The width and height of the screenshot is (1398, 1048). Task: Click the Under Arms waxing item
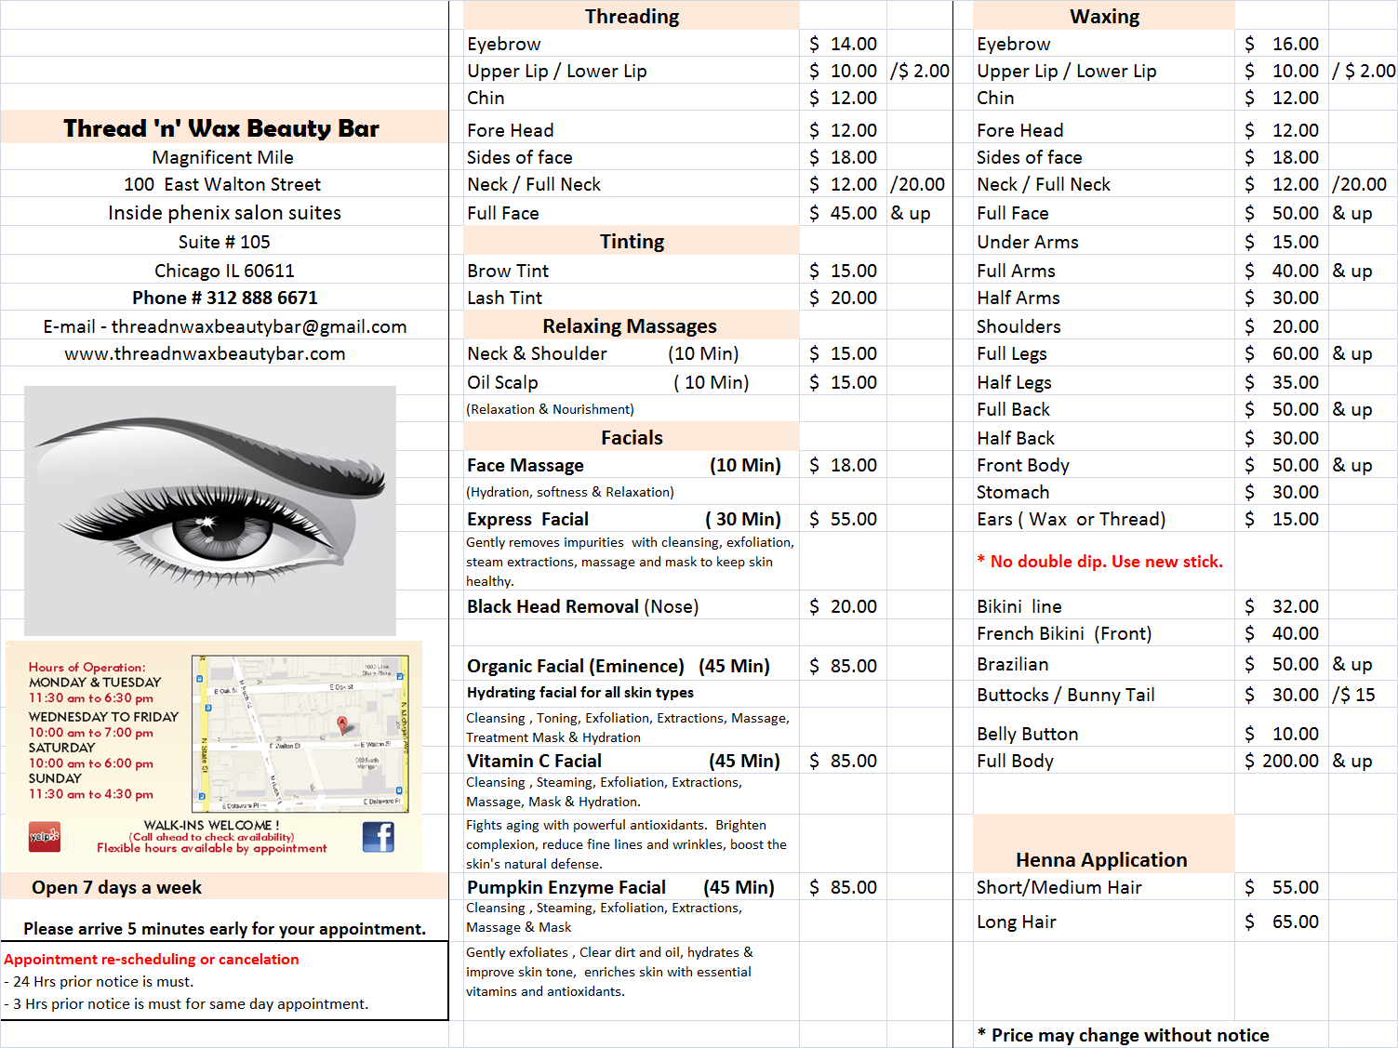click(1027, 242)
